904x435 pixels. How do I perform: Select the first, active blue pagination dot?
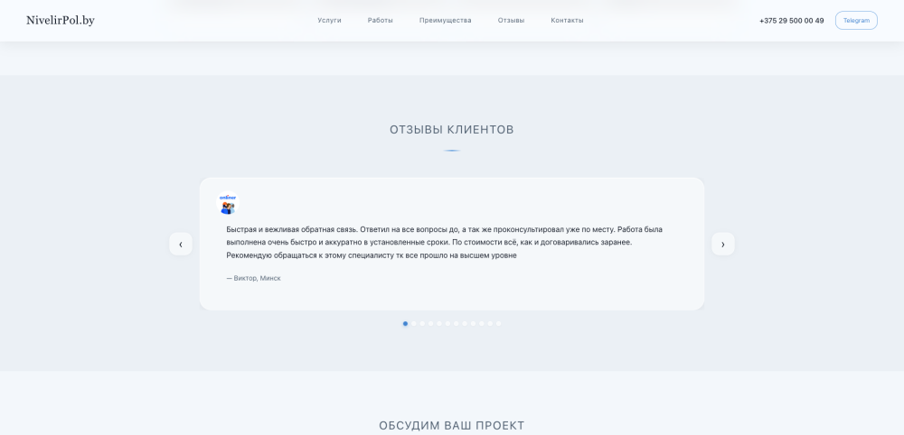[405, 323]
